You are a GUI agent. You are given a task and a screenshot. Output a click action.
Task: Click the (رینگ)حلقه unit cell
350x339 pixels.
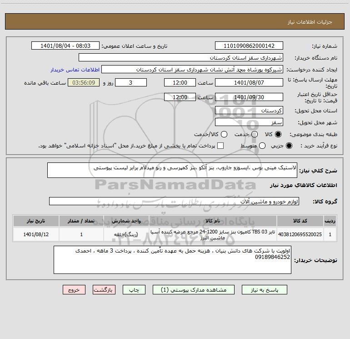click(x=126, y=234)
